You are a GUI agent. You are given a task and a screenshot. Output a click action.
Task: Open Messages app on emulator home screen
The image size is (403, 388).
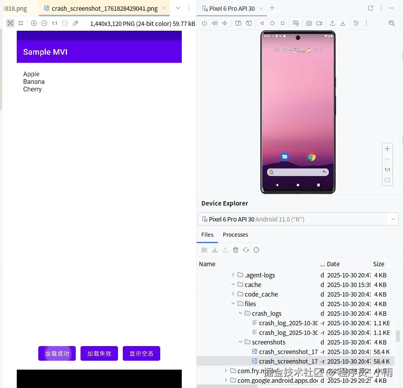(285, 157)
